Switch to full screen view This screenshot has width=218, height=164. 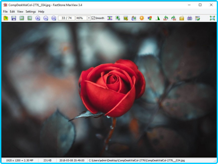point(212,18)
